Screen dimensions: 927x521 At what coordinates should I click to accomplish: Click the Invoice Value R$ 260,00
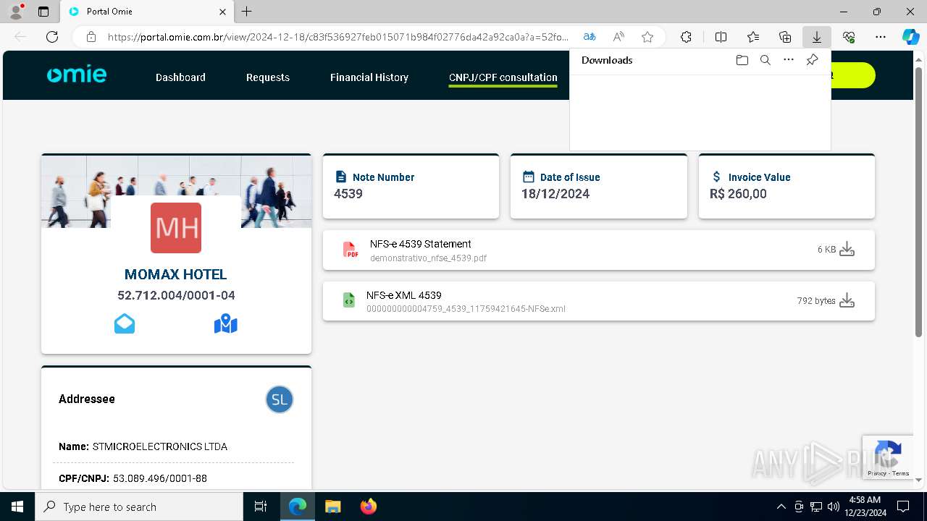coord(738,194)
